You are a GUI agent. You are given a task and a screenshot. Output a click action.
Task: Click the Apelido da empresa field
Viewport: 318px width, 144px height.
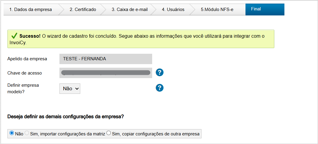(x=106, y=59)
